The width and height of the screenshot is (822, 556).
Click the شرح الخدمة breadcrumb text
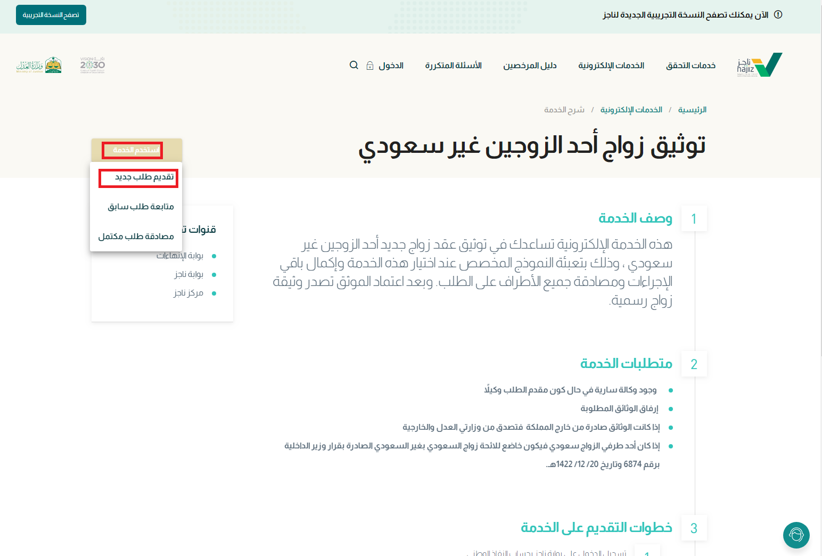564,110
